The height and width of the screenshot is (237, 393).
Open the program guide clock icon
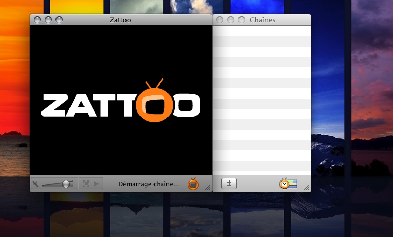(288, 184)
